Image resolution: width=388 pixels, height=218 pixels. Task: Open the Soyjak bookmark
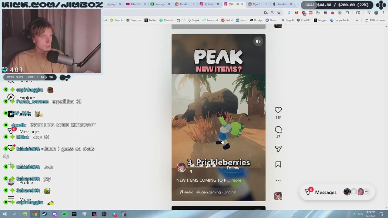193,20
